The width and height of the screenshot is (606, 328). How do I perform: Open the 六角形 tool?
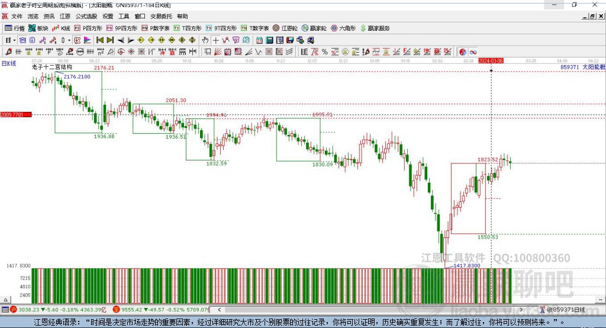click(x=343, y=28)
